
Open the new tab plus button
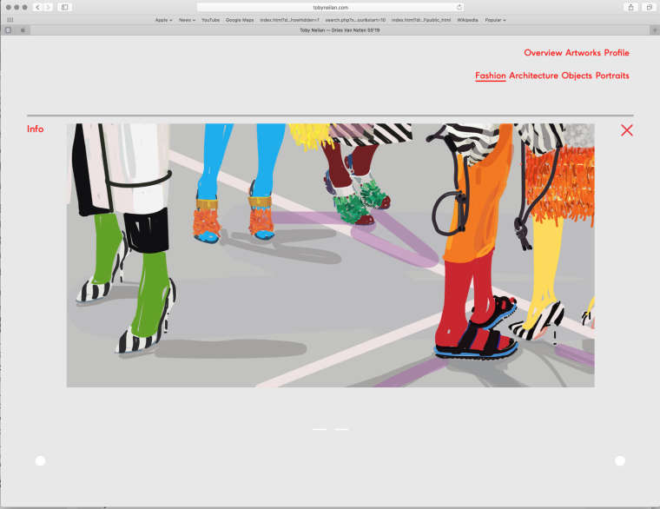(654, 30)
